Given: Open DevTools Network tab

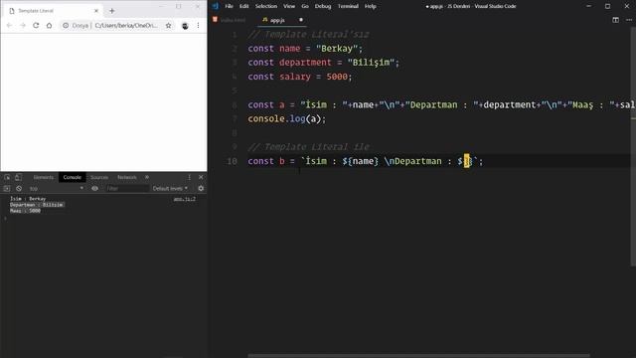Looking at the screenshot, I should point(127,177).
